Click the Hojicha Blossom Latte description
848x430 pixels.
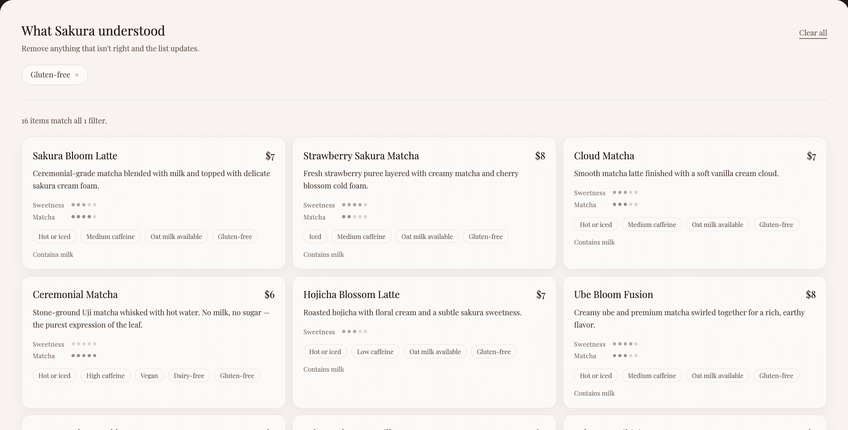click(x=412, y=313)
